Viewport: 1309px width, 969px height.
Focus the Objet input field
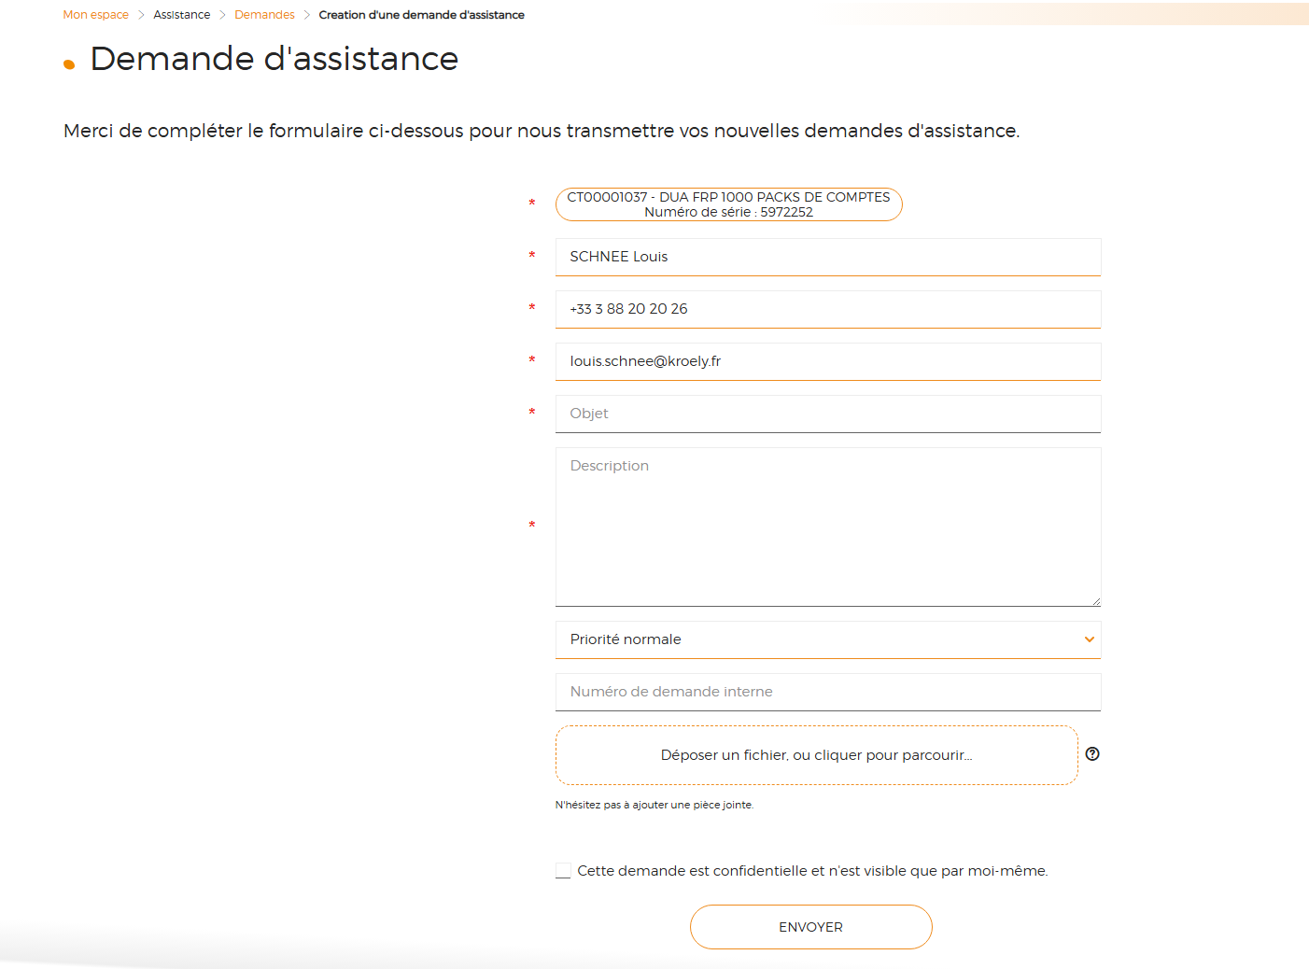pyautogui.click(x=828, y=414)
